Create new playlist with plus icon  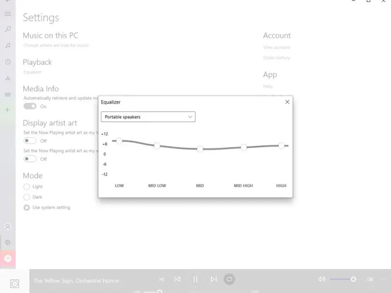click(8, 110)
